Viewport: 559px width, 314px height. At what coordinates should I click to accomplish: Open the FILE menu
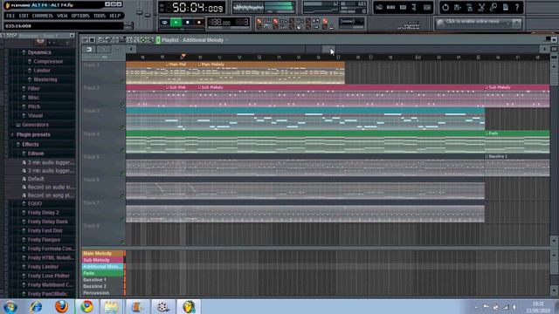[x=10, y=16]
